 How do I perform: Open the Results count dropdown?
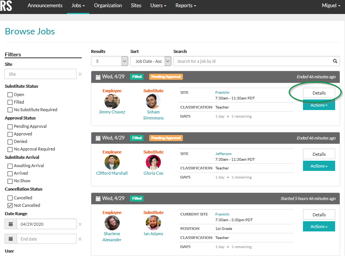tap(109, 61)
